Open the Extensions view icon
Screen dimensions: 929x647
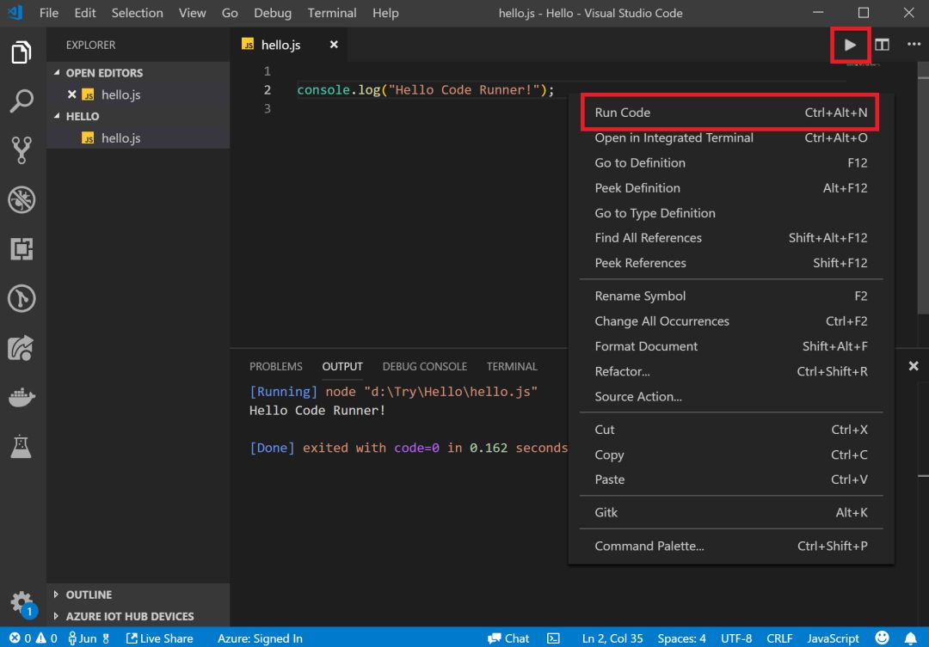click(x=22, y=249)
